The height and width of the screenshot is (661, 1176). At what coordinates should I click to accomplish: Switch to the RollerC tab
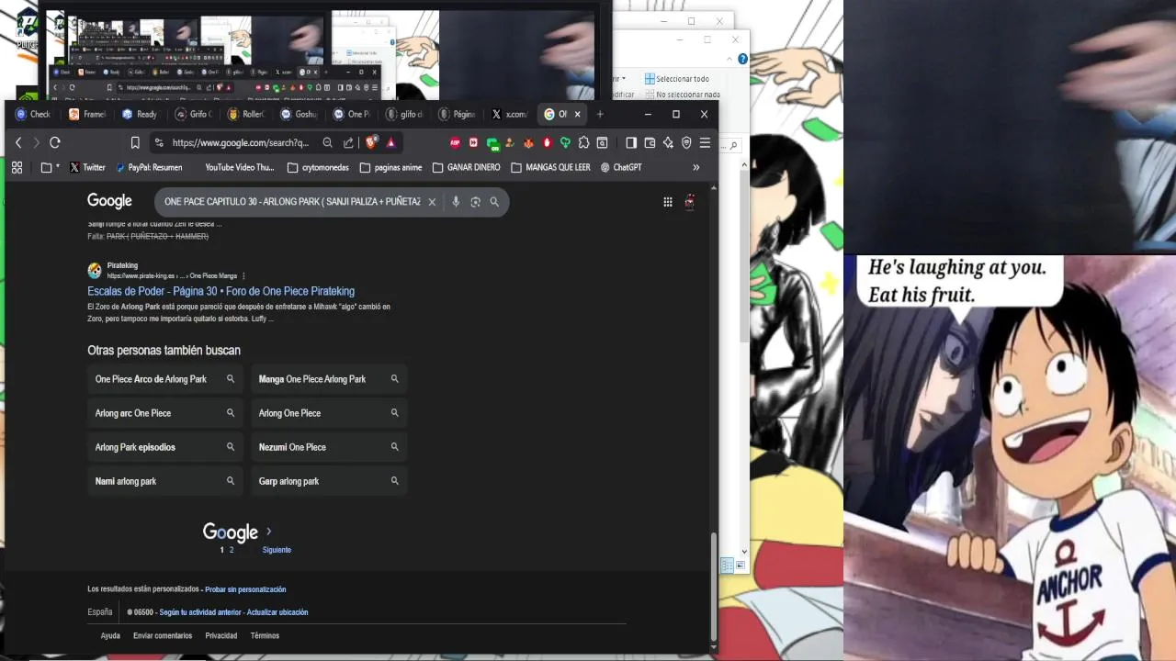[x=245, y=114]
